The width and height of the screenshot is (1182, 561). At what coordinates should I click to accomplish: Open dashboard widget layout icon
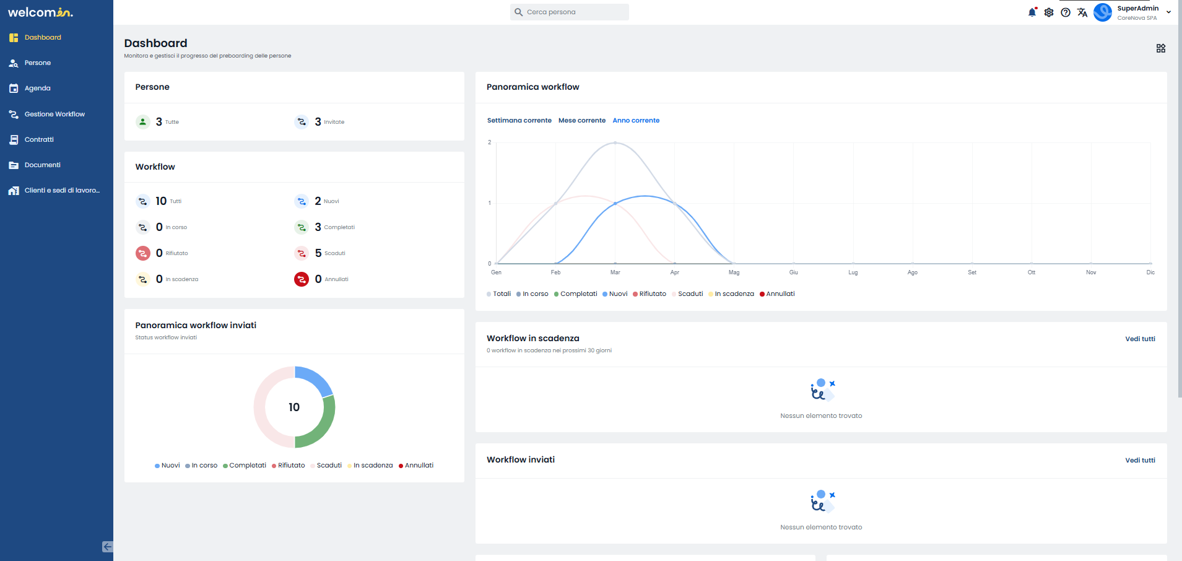(1161, 48)
